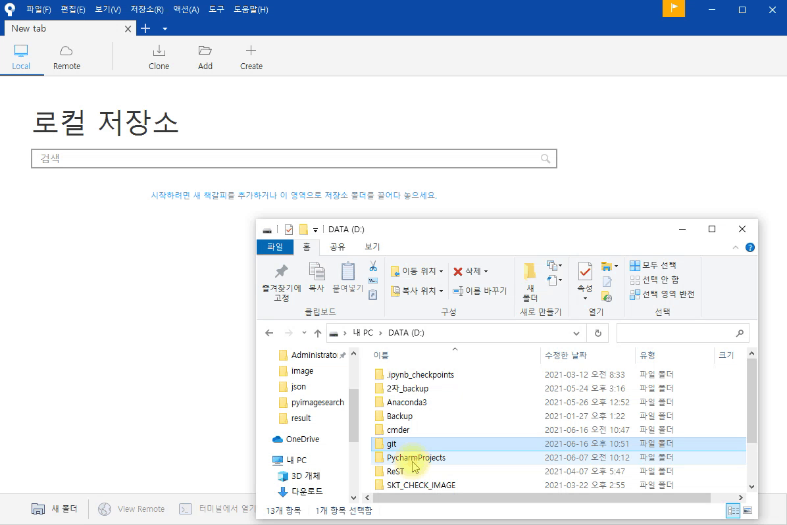Click Explorer refresh button
This screenshot has height=525, width=787.
pyautogui.click(x=597, y=334)
